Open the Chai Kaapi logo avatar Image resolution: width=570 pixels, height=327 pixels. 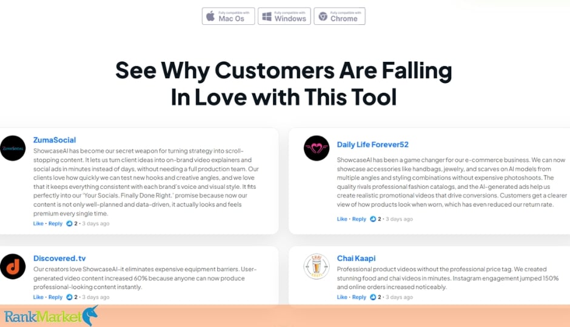coord(317,266)
